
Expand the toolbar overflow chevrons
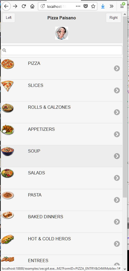pyautogui.click(x=111, y=6)
